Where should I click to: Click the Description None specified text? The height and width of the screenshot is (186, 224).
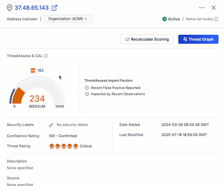(20, 168)
